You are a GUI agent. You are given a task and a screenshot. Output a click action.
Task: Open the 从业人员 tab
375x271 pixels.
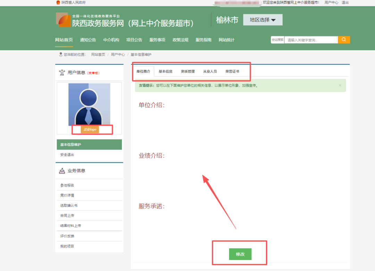click(210, 71)
